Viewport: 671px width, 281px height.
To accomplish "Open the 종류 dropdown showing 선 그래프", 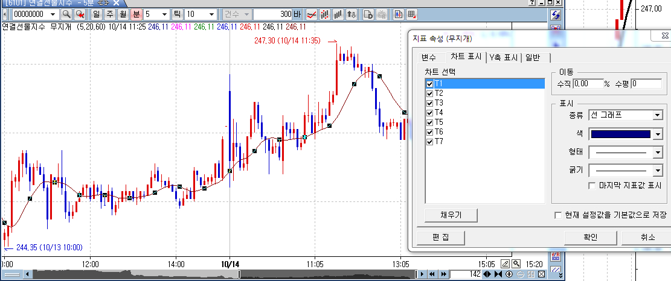I will pos(658,115).
